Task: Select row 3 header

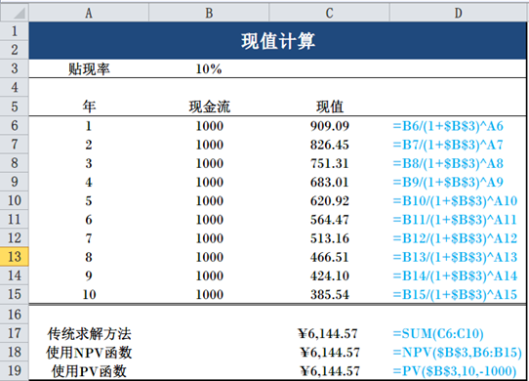Action: point(15,68)
